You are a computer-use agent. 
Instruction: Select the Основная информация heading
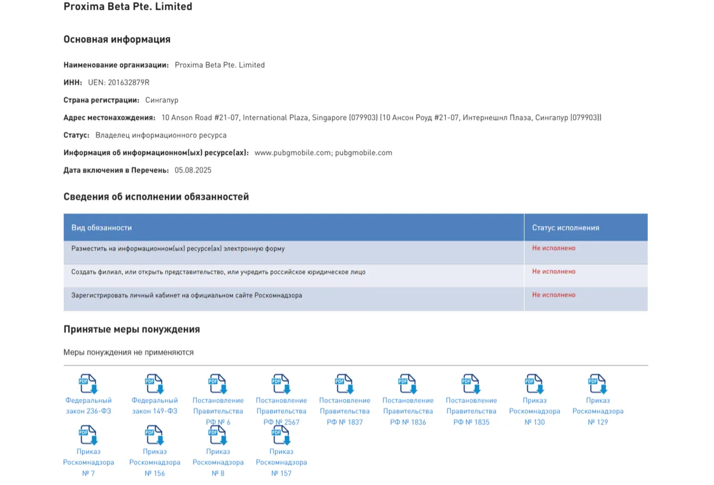click(117, 39)
